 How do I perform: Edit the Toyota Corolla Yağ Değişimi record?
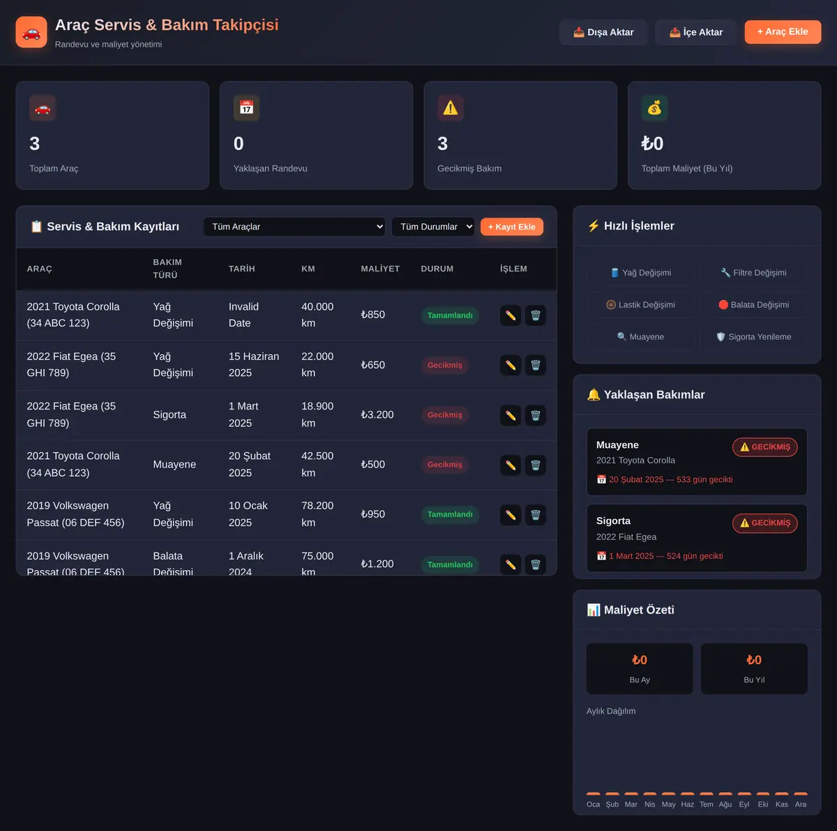511,315
